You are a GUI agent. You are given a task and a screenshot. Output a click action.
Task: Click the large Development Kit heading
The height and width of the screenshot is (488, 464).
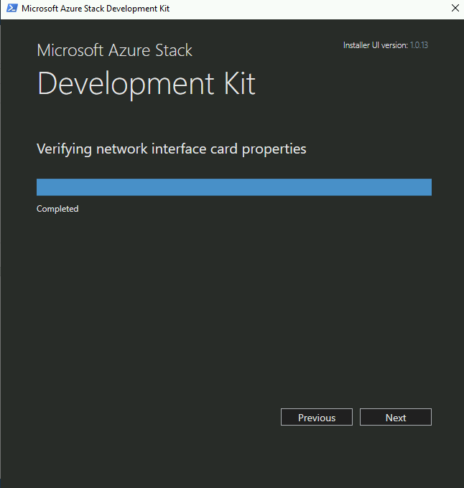point(147,83)
